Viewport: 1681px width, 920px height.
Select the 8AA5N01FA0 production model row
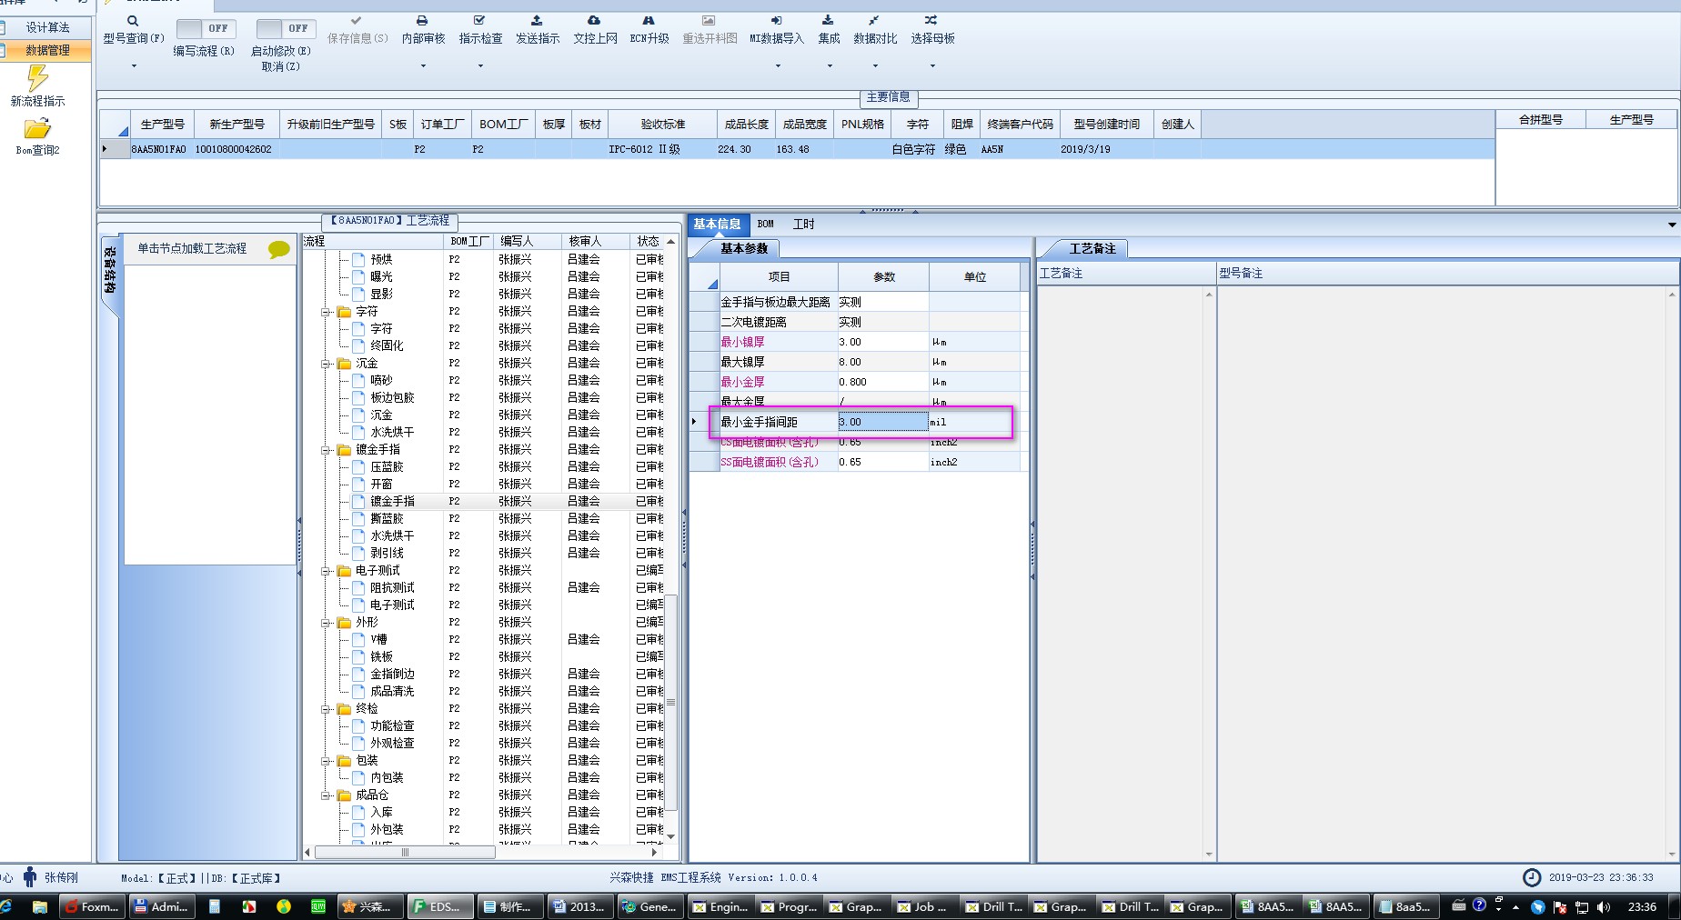pyautogui.click(x=797, y=149)
